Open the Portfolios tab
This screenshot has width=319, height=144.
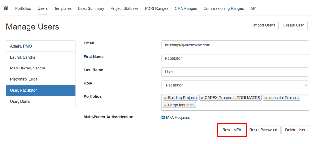coord(23,8)
